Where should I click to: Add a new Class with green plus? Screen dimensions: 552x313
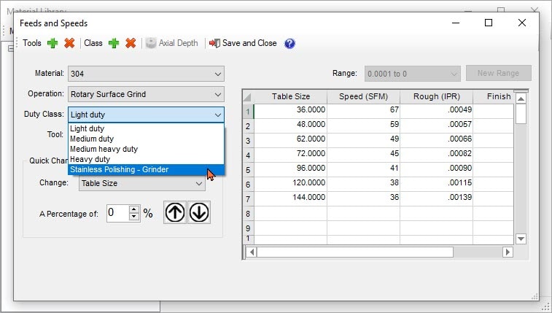tap(114, 43)
